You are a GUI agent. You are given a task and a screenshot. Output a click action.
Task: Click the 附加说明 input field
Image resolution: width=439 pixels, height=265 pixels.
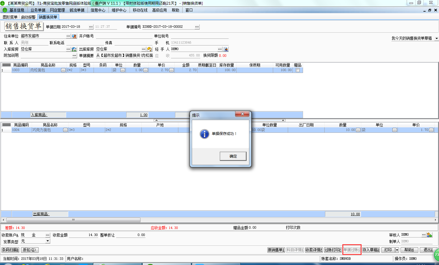tap(46, 56)
